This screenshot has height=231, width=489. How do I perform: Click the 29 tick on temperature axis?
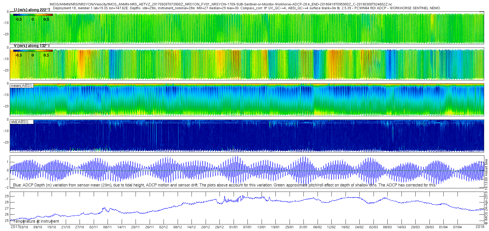point(7,196)
